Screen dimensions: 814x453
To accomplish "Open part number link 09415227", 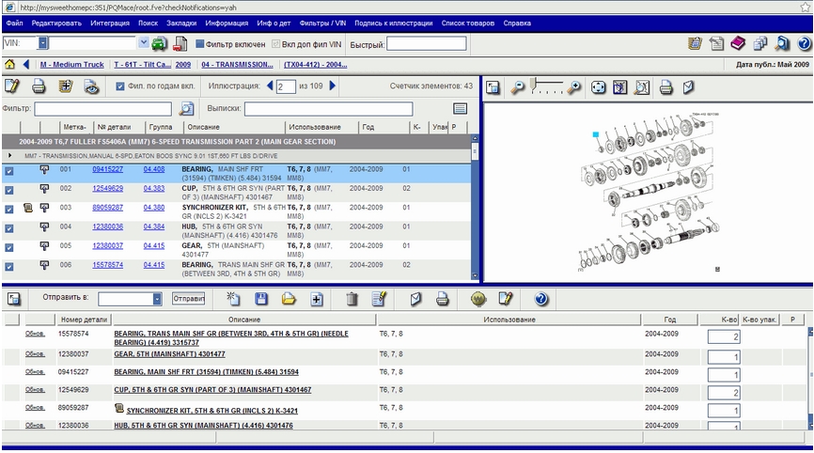I will coord(107,169).
